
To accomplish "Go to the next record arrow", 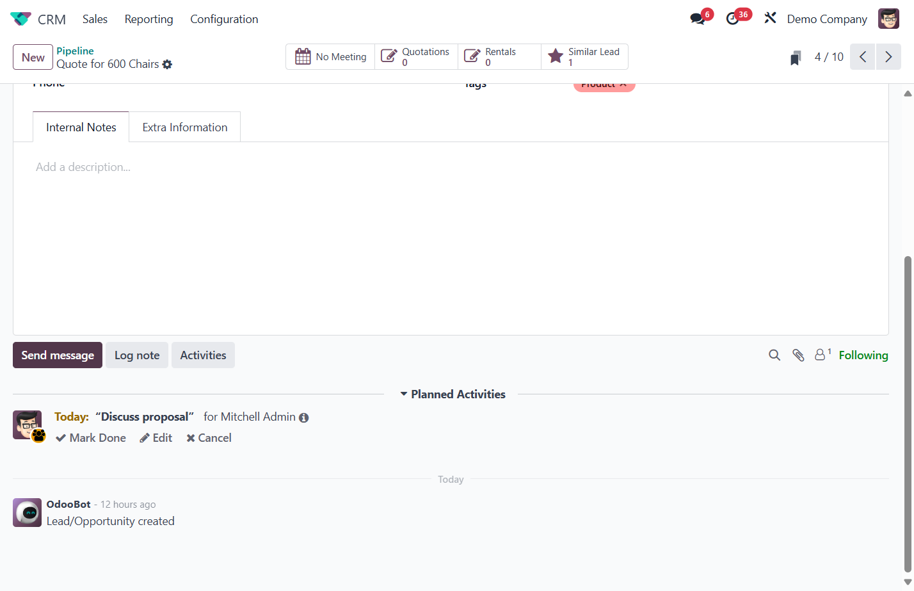I will click(888, 57).
